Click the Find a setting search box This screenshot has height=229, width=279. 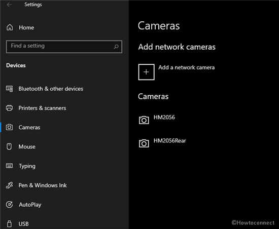tap(64, 47)
